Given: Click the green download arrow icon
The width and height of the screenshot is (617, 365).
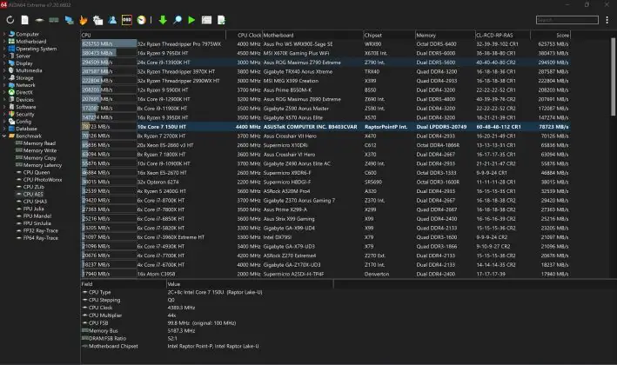Looking at the screenshot, I should tap(163, 20).
